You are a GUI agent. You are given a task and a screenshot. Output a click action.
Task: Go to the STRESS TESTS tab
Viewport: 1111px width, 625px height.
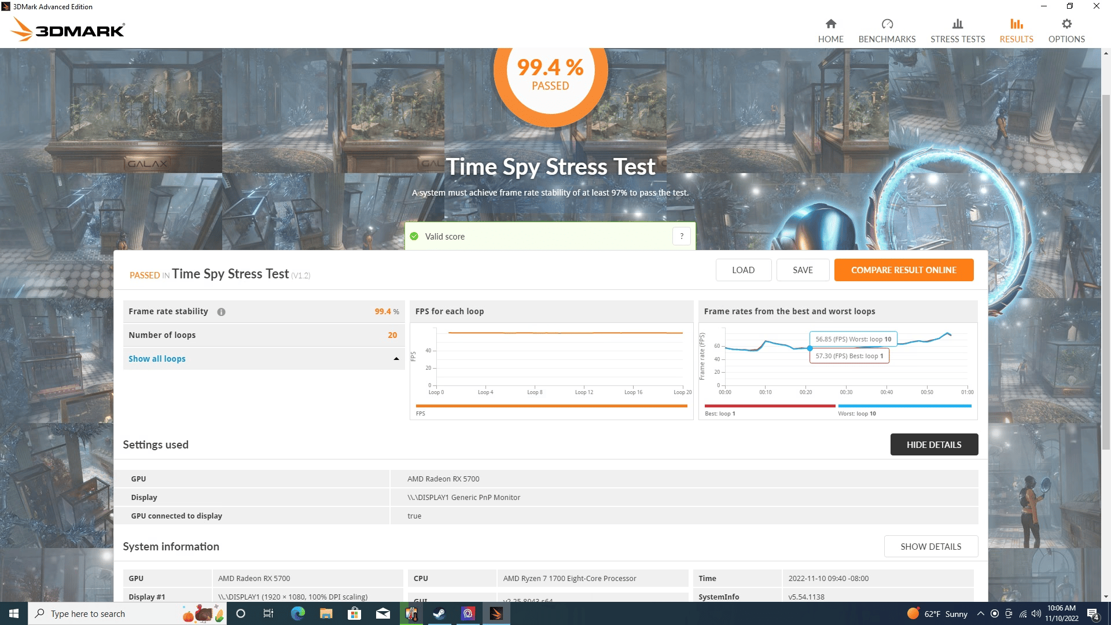pyautogui.click(x=957, y=31)
